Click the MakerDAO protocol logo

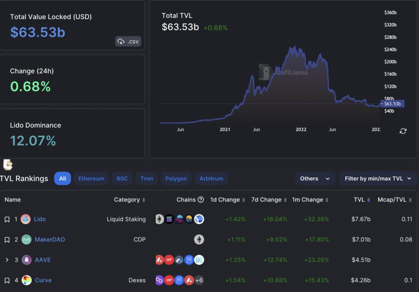click(x=26, y=239)
